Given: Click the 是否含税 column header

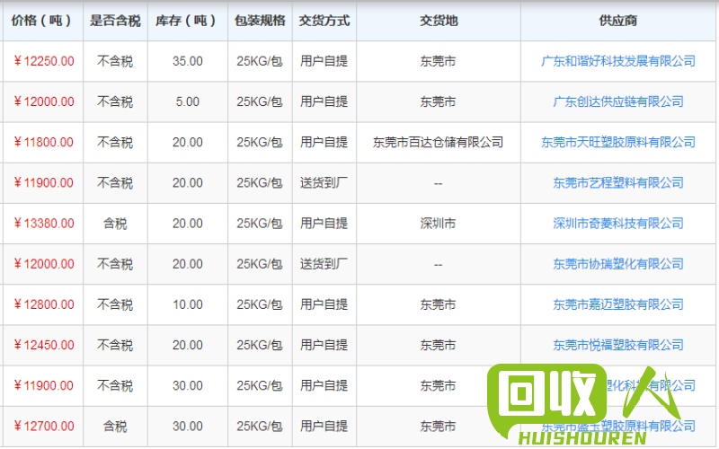Looking at the screenshot, I should [115, 21].
